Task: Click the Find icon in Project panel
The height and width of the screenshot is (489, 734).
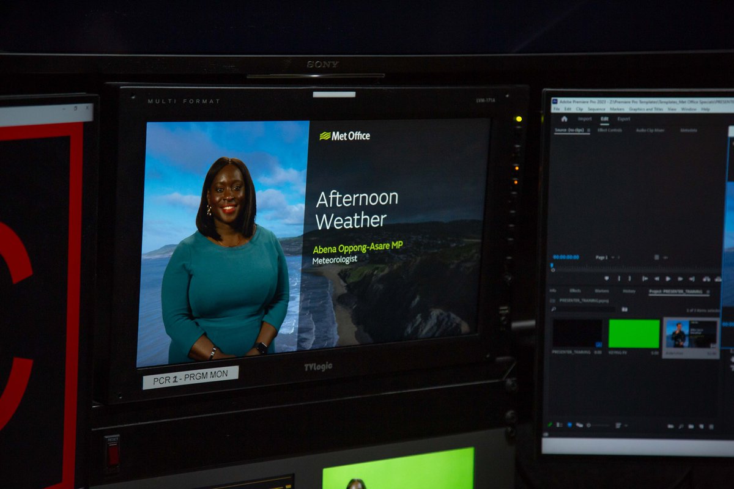Action: [x=681, y=426]
